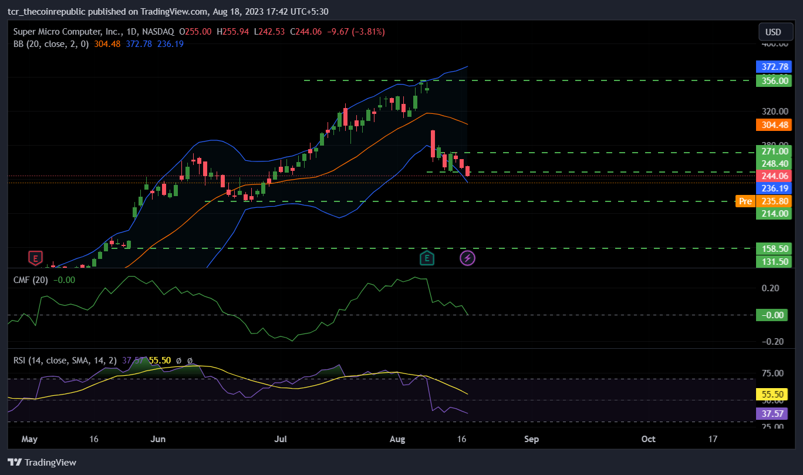Click the 304.48 orange basis label

[774, 124]
